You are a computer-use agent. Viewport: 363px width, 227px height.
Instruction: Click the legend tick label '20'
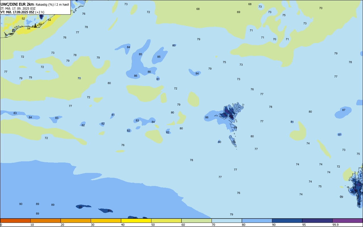(x=62, y=225)
